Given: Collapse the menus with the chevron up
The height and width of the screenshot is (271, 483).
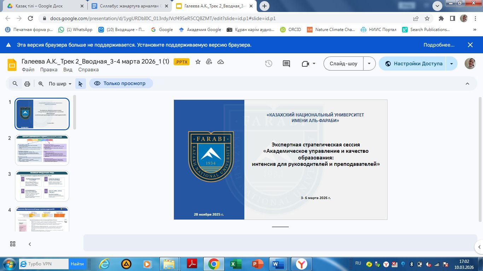Looking at the screenshot, I should [467, 84].
